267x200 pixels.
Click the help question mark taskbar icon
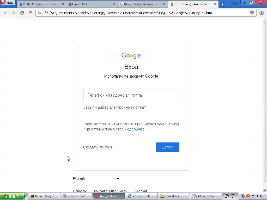pyautogui.click(x=227, y=196)
